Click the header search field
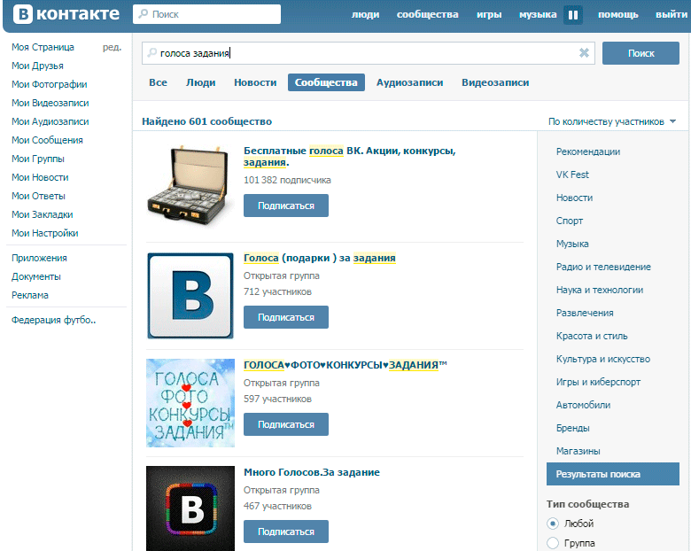The width and height of the screenshot is (691, 551). tap(206, 14)
